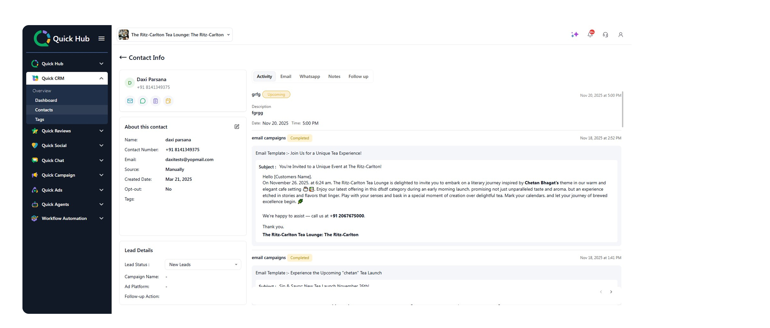Click the follow-up calendar icon on contact card
770x328 pixels.
[168, 101]
